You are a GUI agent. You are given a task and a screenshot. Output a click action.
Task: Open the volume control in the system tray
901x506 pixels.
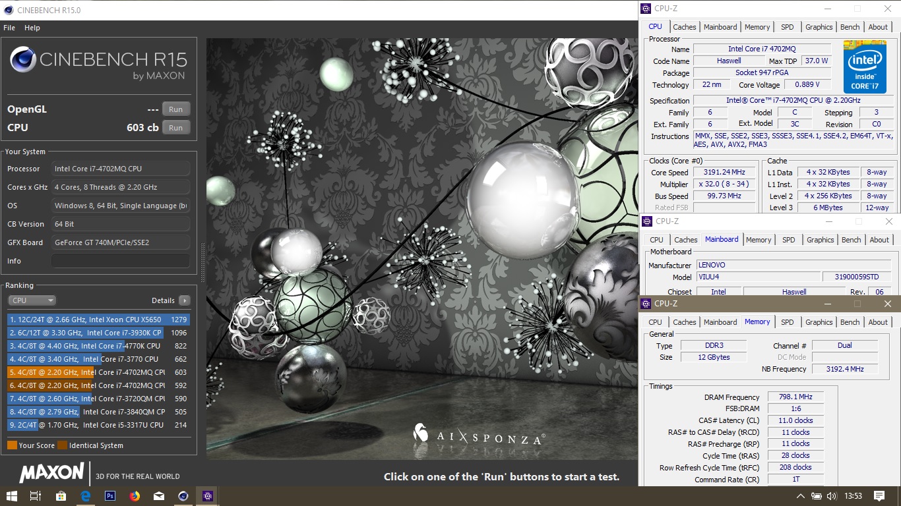(832, 496)
